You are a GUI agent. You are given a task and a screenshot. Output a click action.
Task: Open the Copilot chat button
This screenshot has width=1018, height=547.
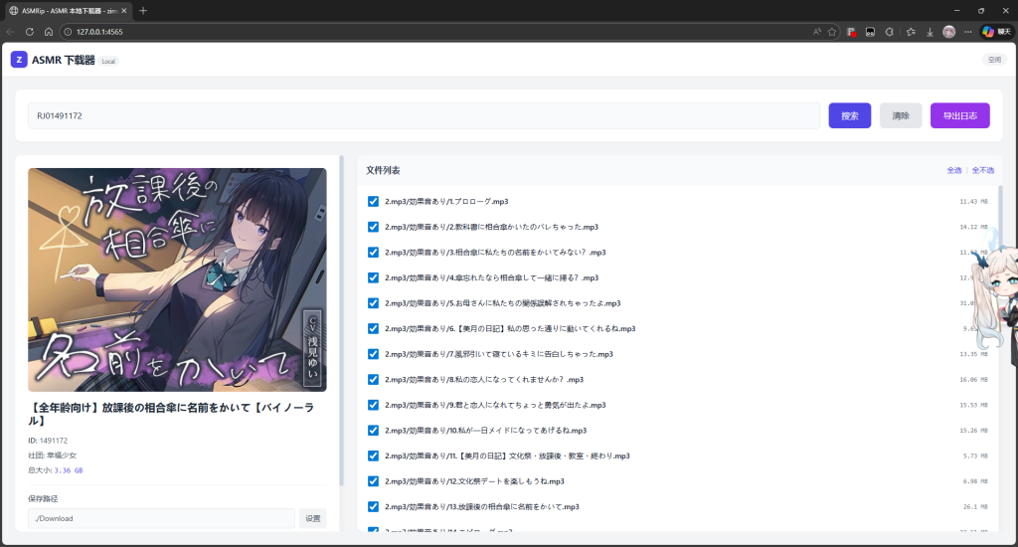point(996,32)
